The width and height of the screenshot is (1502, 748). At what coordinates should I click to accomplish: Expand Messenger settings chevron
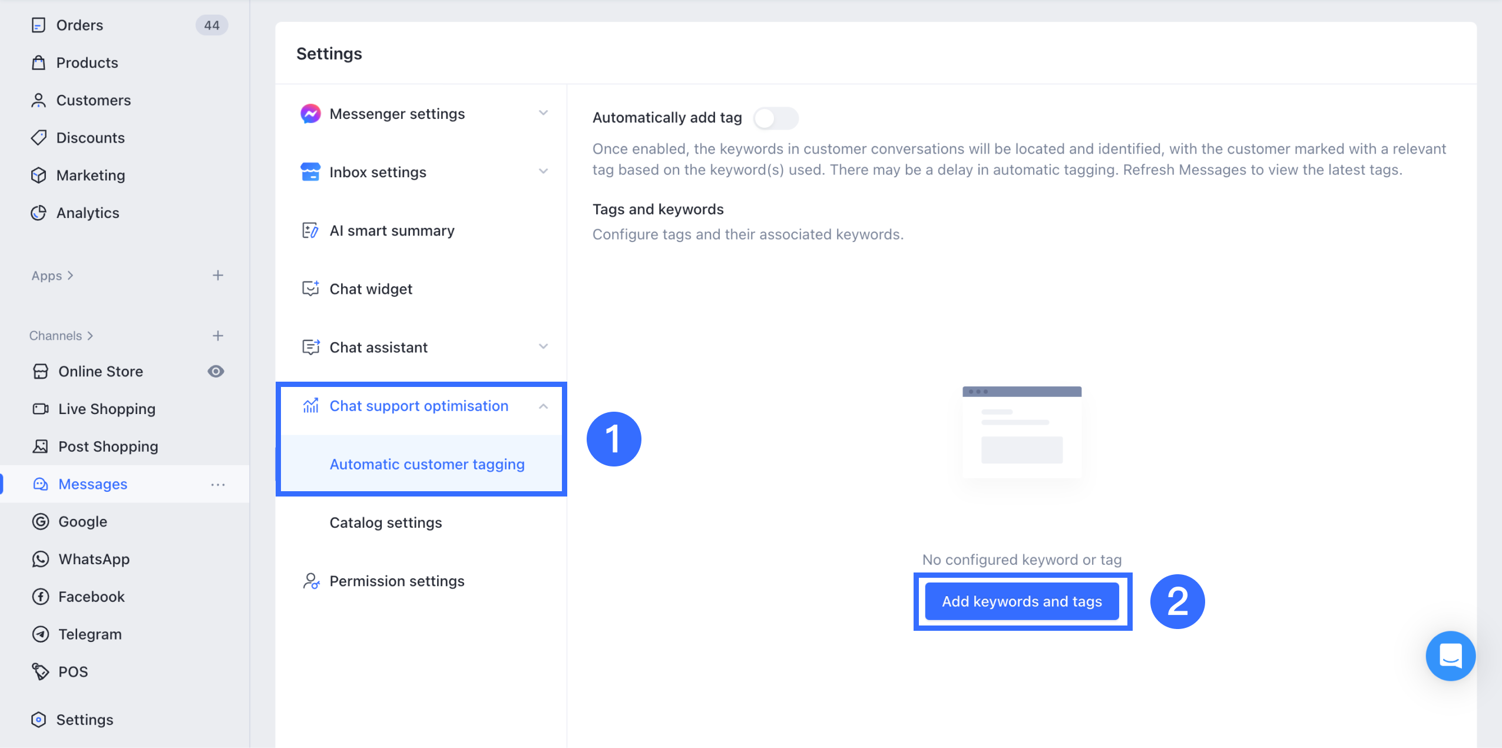click(543, 113)
